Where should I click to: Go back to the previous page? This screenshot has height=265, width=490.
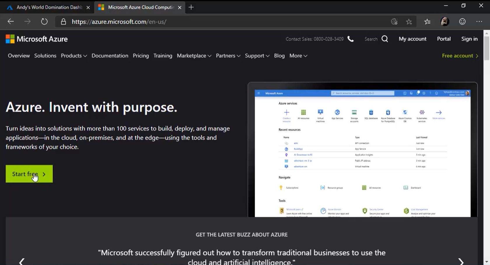pyautogui.click(x=10, y=22)
